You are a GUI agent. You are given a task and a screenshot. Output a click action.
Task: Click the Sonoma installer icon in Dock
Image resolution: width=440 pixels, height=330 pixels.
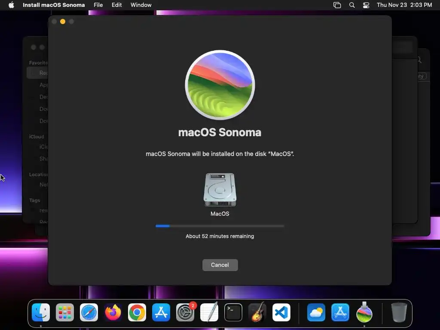coord(364,312)
